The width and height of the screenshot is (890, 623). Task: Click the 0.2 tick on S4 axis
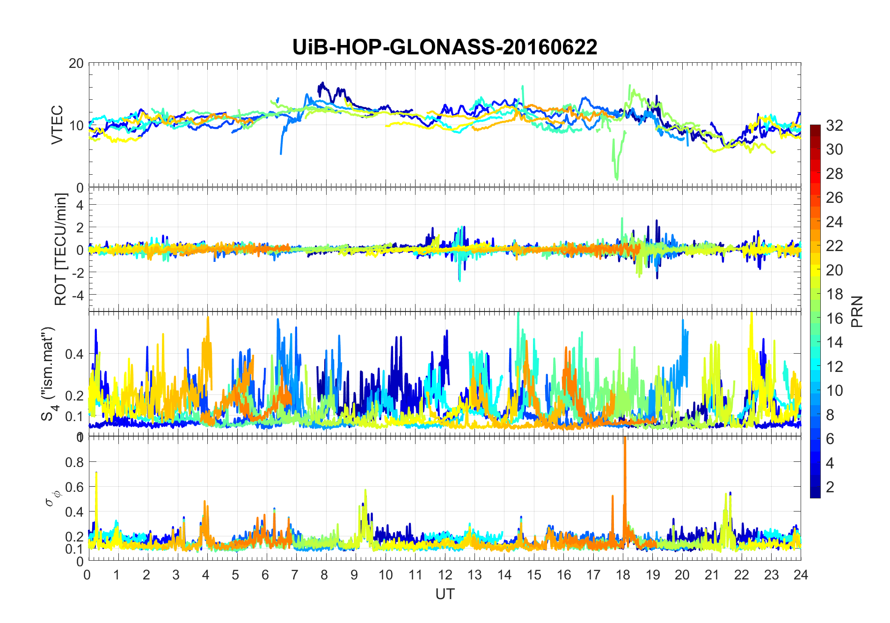[x=74, y=395]
